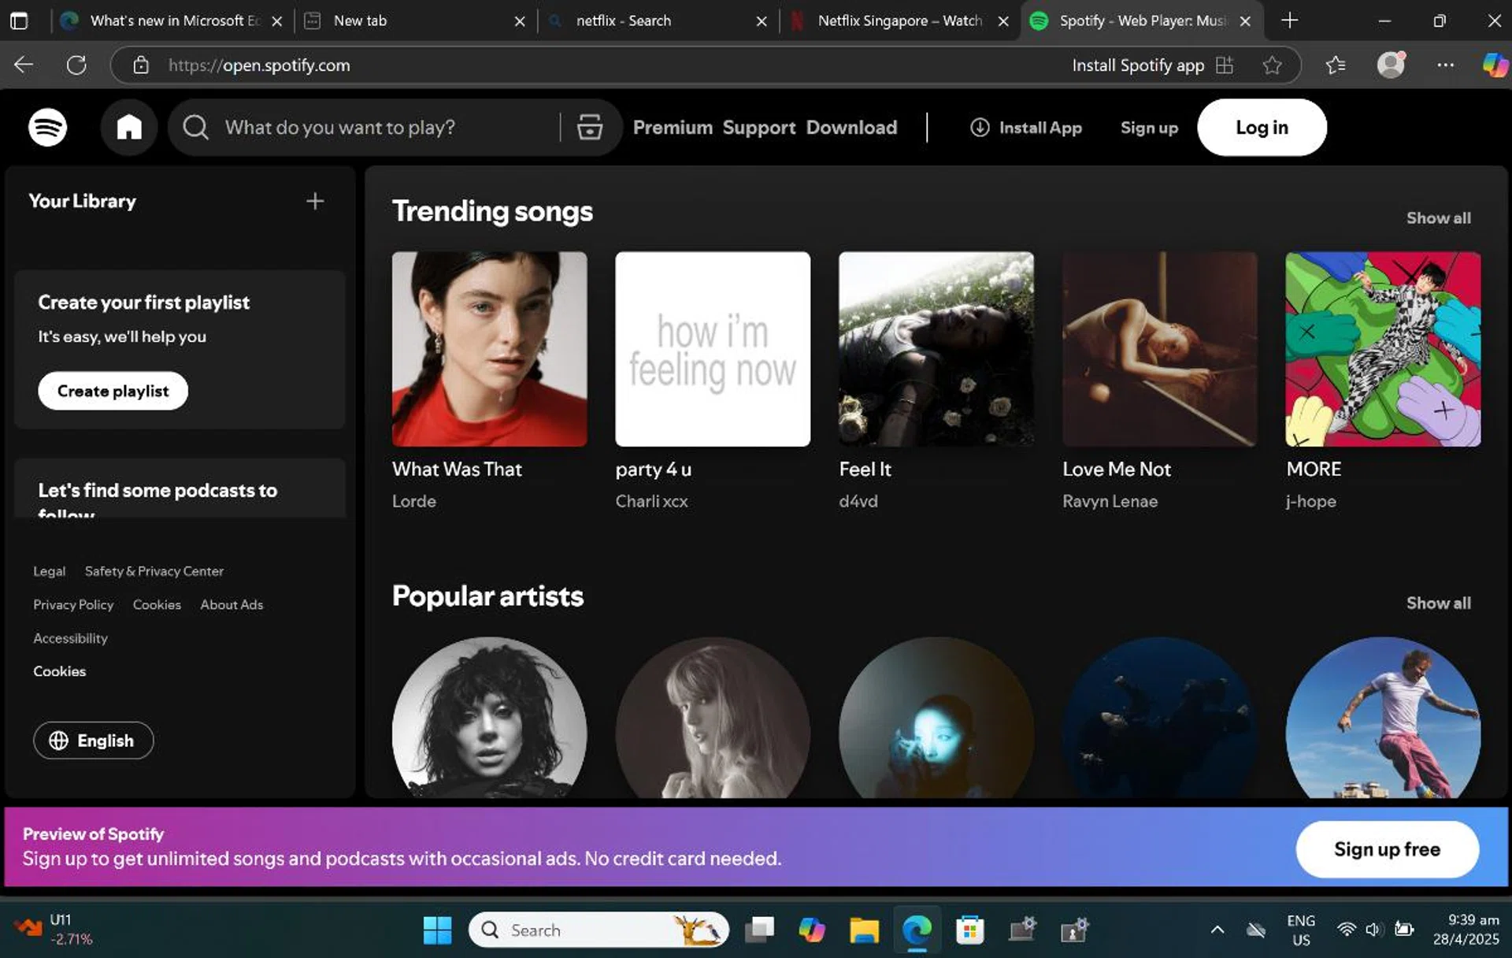
Task: Refresh the page in browser
Action: pyautogui.click(x=76, y=65)
